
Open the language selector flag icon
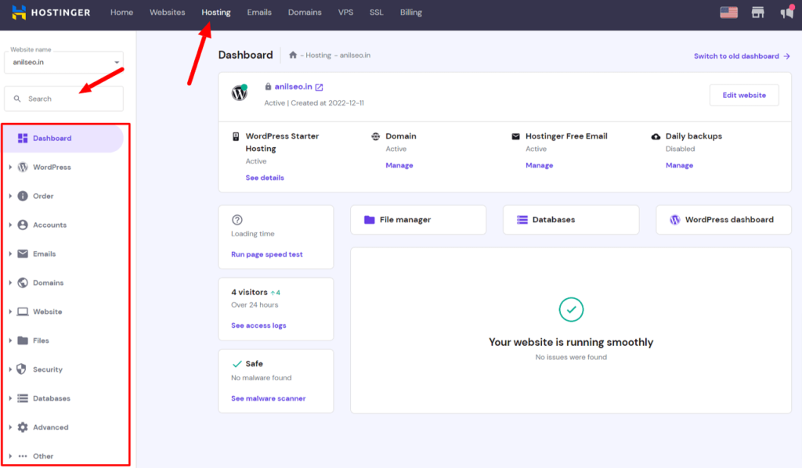click(x=728, y=12)
